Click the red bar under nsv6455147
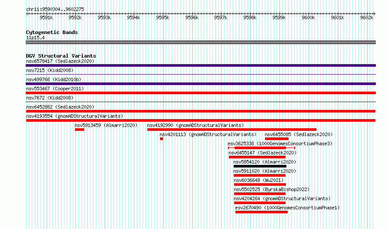388x229 pixels. pos(257,157)
